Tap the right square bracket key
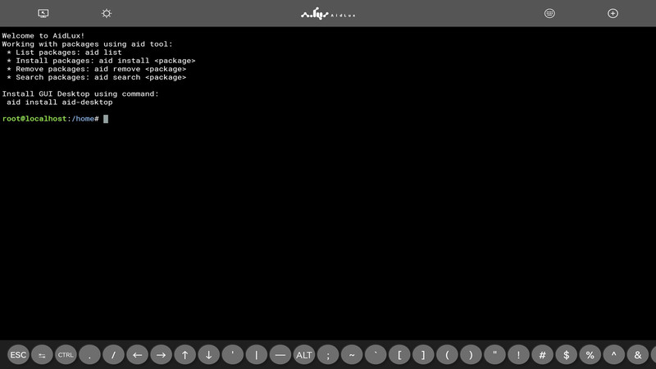Screen dimensions: 656x369 423,355
